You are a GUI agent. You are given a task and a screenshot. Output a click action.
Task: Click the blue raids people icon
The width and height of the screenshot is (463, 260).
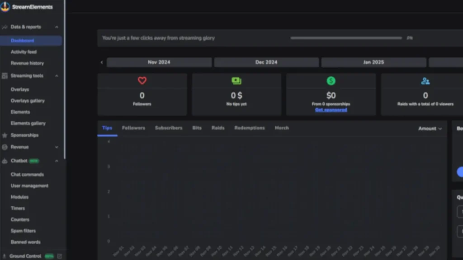(425, 81)
